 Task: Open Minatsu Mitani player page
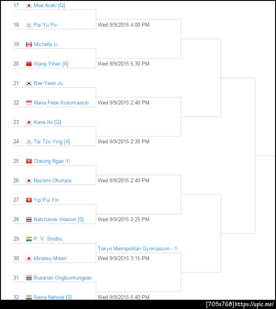coord(50,258)
